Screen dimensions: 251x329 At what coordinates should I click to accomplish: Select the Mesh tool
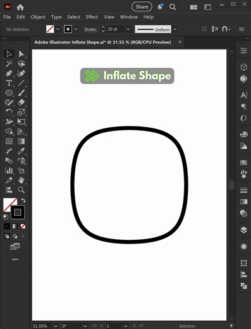(9, 141)
